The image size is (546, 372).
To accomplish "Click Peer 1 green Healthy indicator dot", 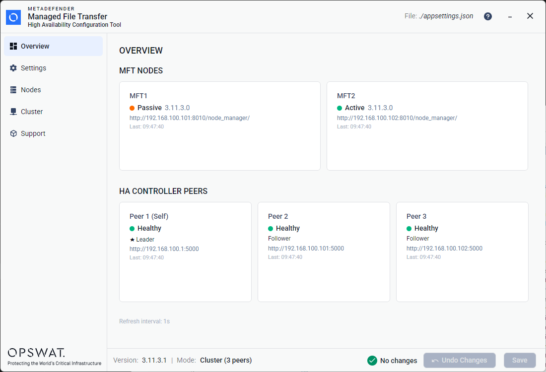I will point(132,229).
